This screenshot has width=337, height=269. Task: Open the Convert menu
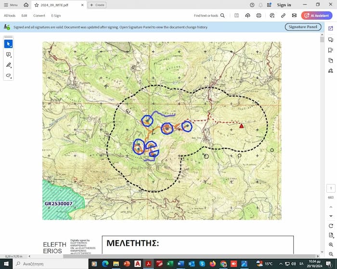(x=39, y=15)
